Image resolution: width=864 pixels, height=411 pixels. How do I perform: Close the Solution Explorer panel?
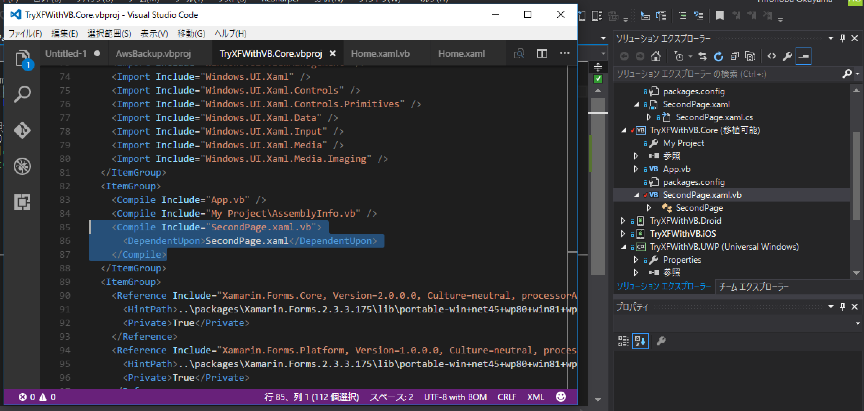pos(855,38)
